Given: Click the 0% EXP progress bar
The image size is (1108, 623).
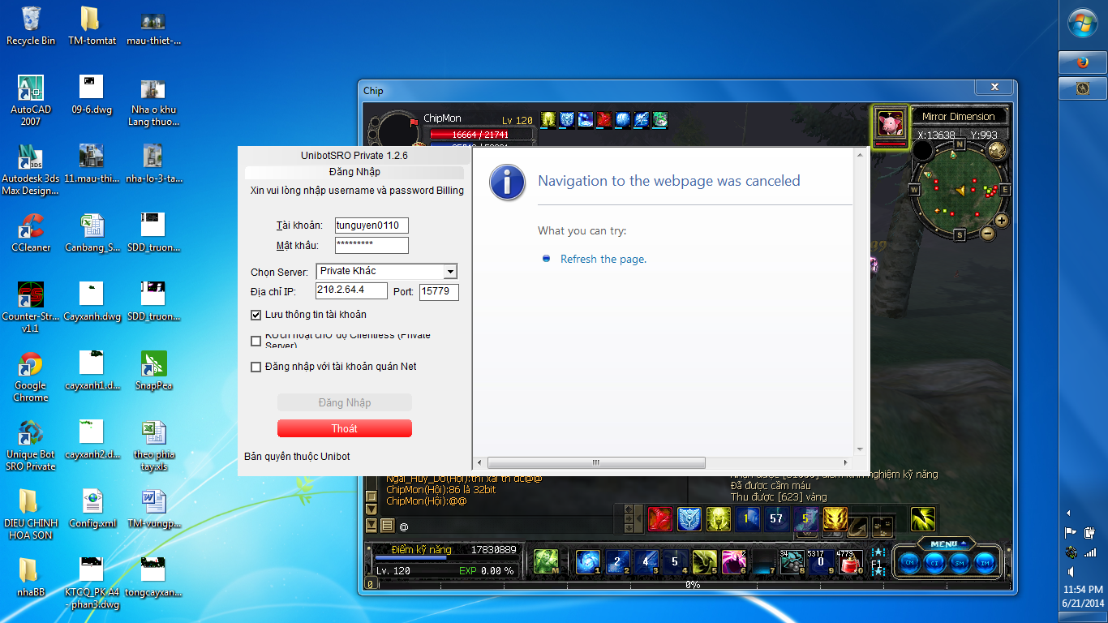Looking at the screenshot, I should coord(694,584).
